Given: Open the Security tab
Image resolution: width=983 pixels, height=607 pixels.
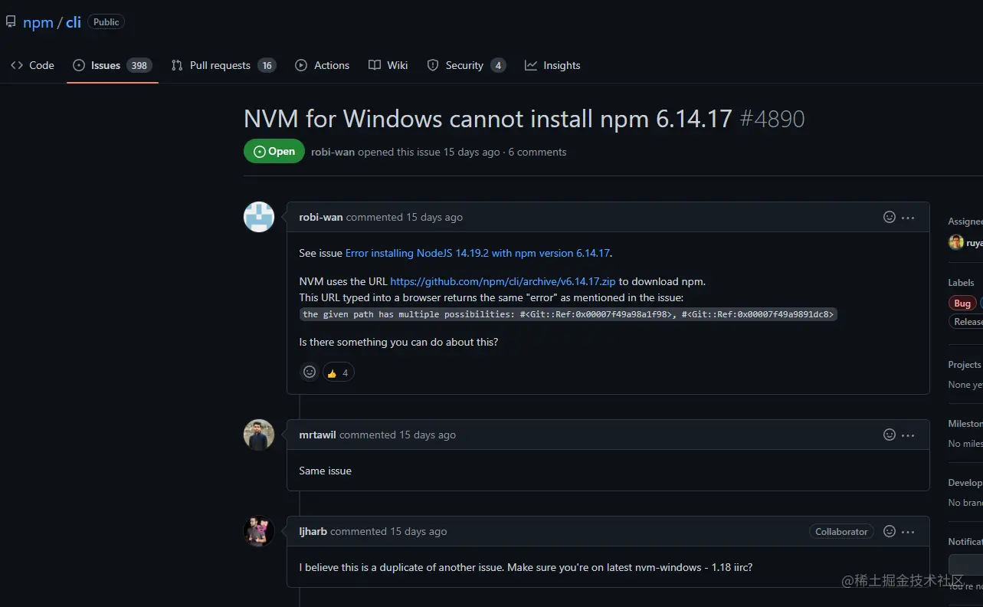Looking at the screenshot, I should [467, 65].
